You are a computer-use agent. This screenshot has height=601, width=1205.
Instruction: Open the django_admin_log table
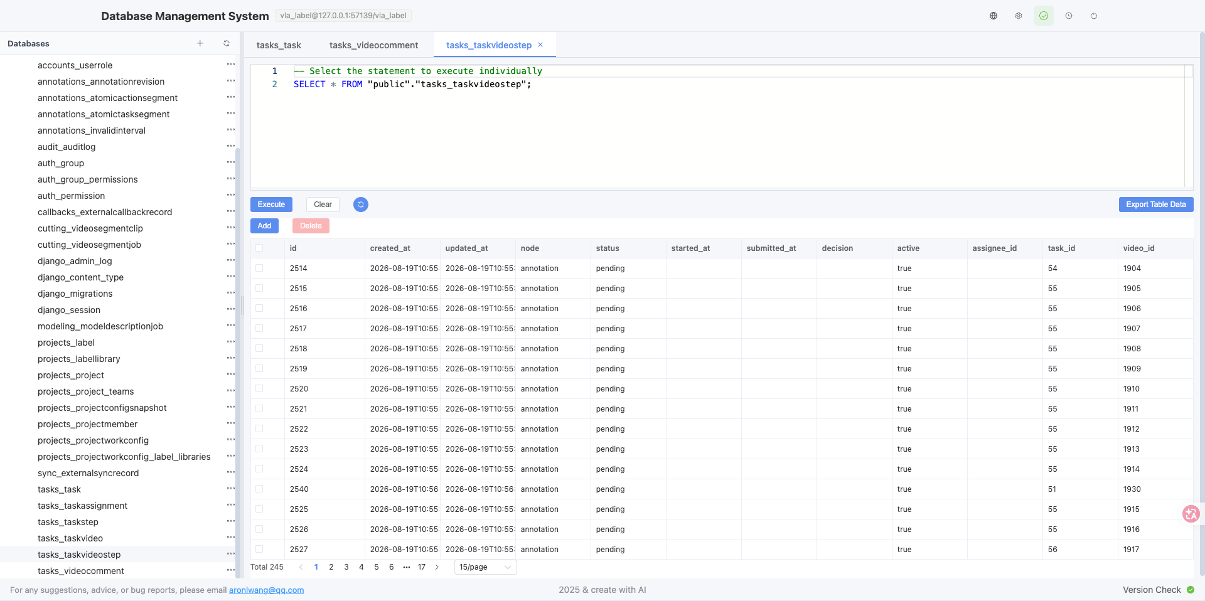(x=75, y=261)
